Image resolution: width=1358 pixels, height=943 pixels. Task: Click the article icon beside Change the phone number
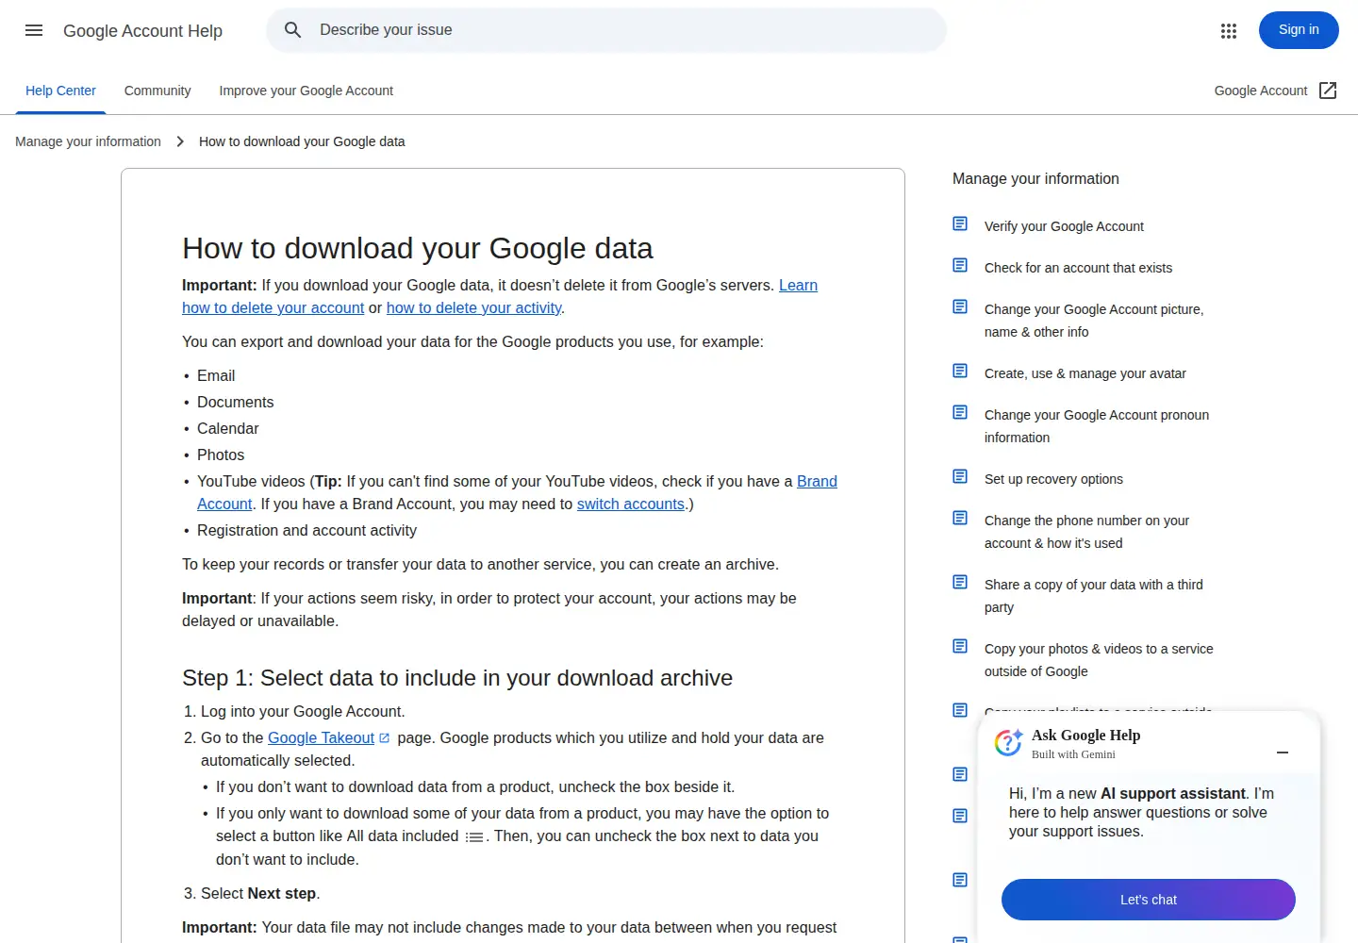[960, 518]
